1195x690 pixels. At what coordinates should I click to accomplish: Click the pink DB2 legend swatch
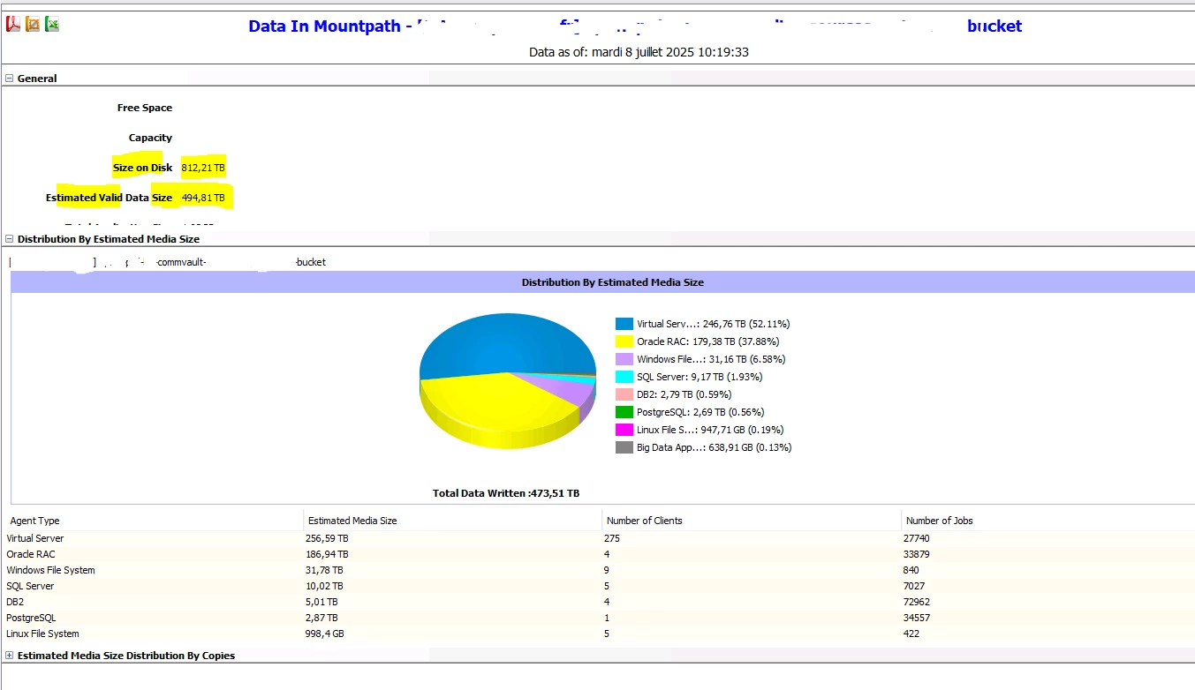click(x=624, y=394)
